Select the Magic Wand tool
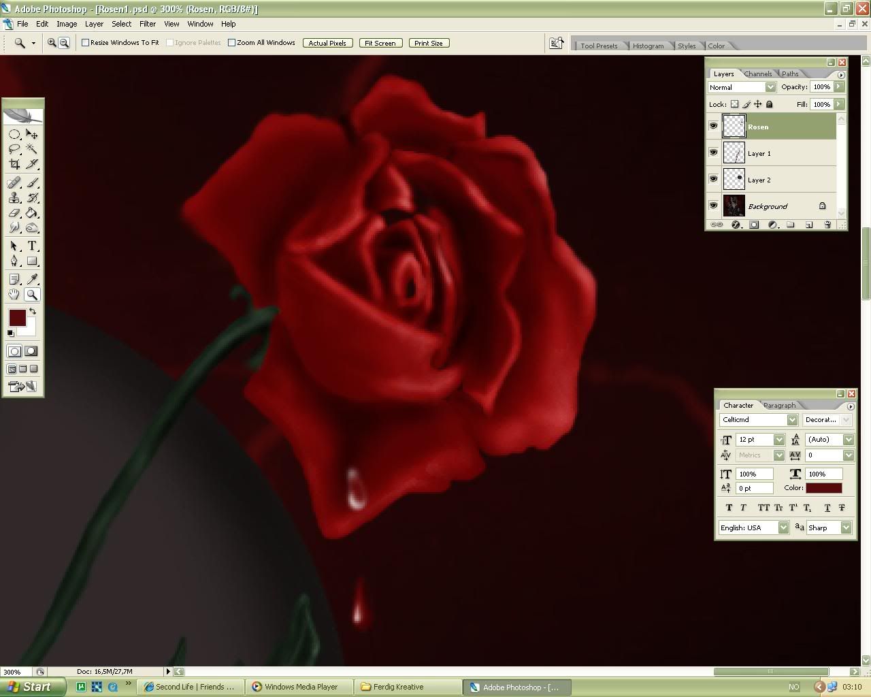The height and width of the screenshot is (697, 871). pyautogui.click(x=32, y=149)
